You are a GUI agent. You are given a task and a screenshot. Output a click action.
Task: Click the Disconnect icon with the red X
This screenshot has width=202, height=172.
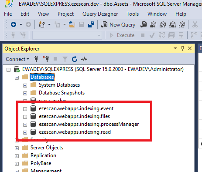click(x=46, y=59)
